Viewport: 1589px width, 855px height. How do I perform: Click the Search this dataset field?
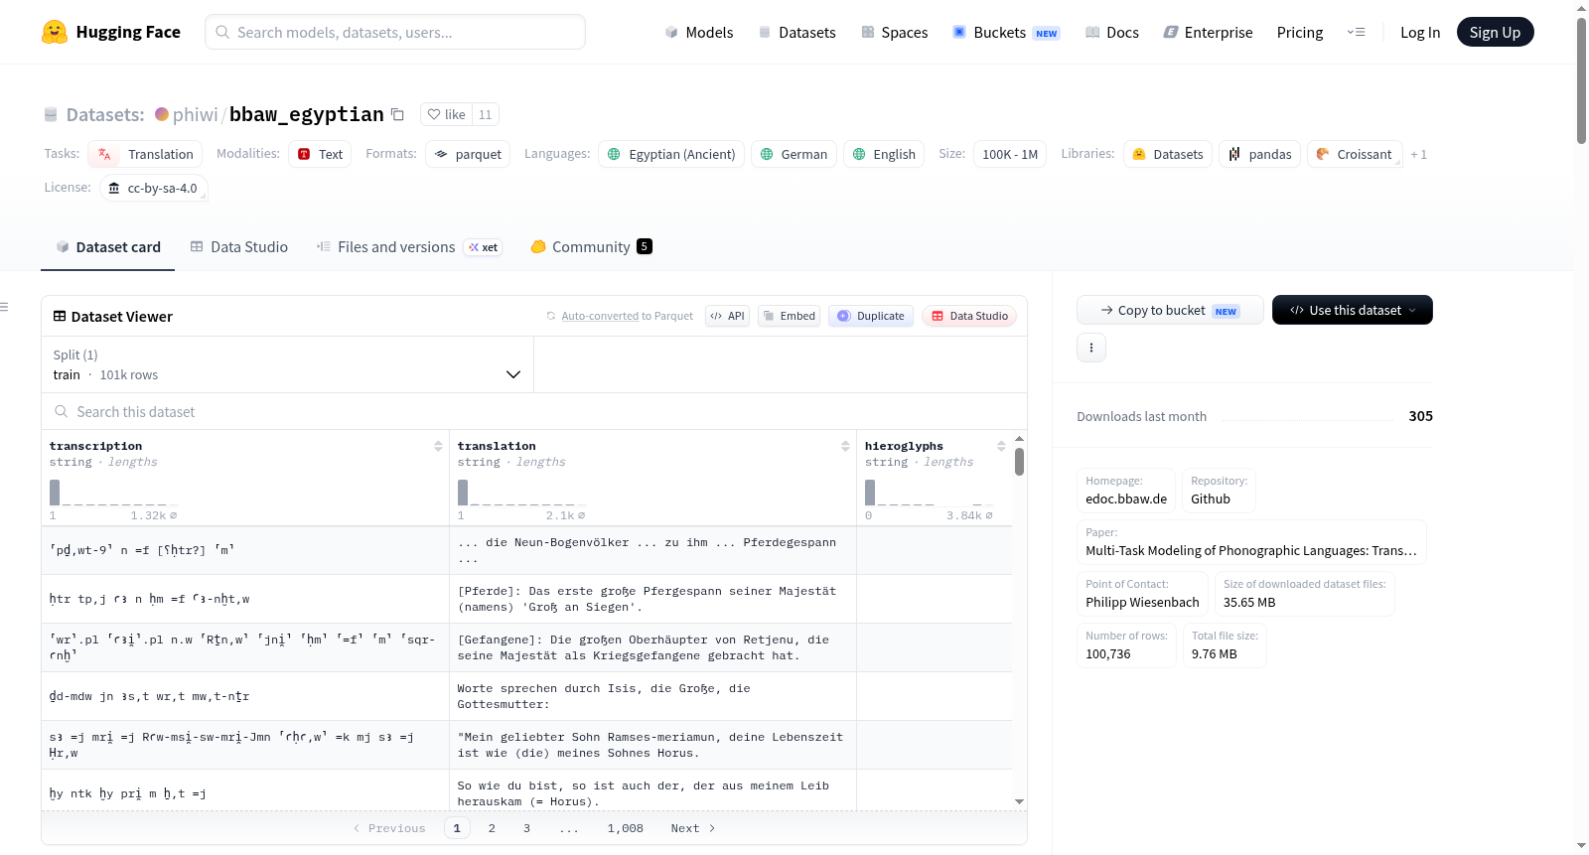tap(534, 411)
